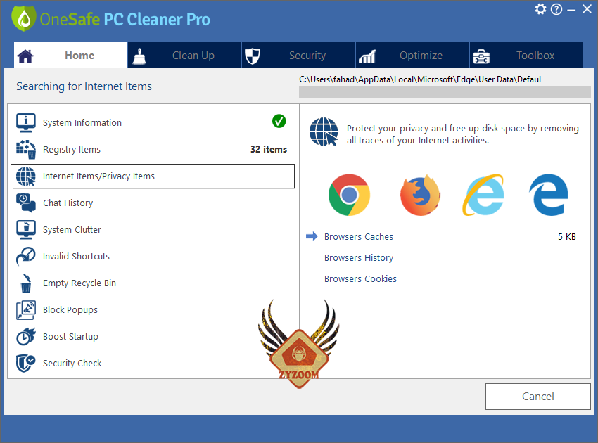Click the privacy protection description text
The width and height of the screenshot is (598, 443).
(x=463, y=134)
